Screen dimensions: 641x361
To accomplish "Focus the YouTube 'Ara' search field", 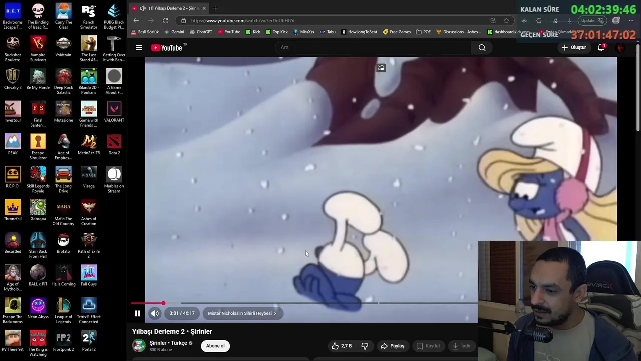I will (373, 47).
